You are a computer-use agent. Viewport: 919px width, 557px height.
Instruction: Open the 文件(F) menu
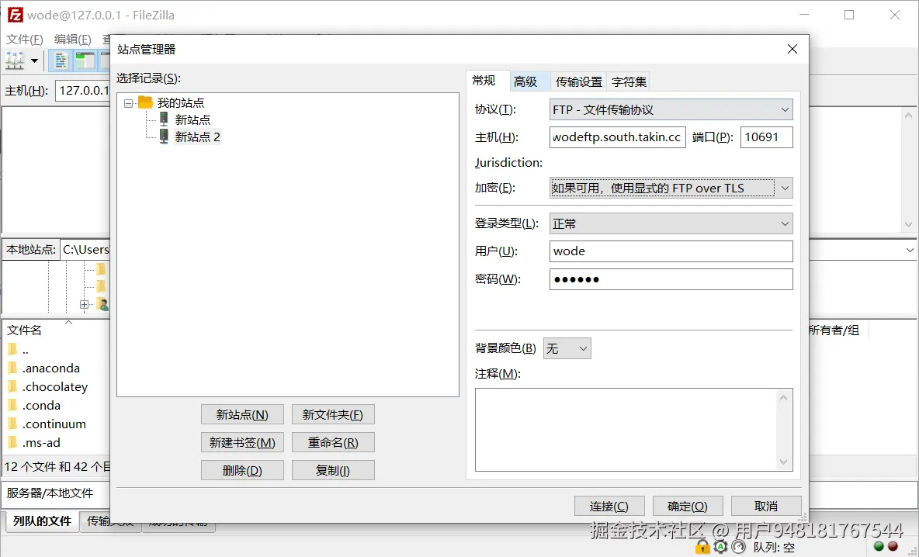coord(25,40)
